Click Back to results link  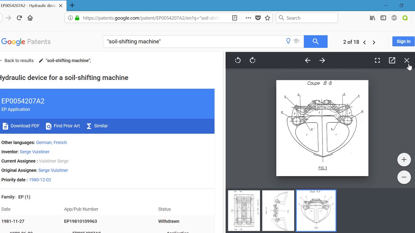coord(19,61)
